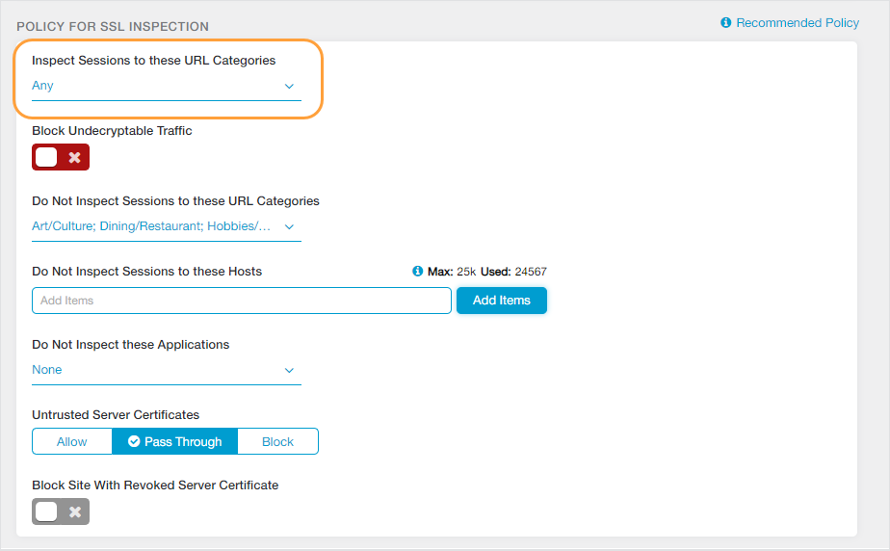Click the info icon next to Max 25k
This screenshot has width=890, height=551.
[417, 272]
